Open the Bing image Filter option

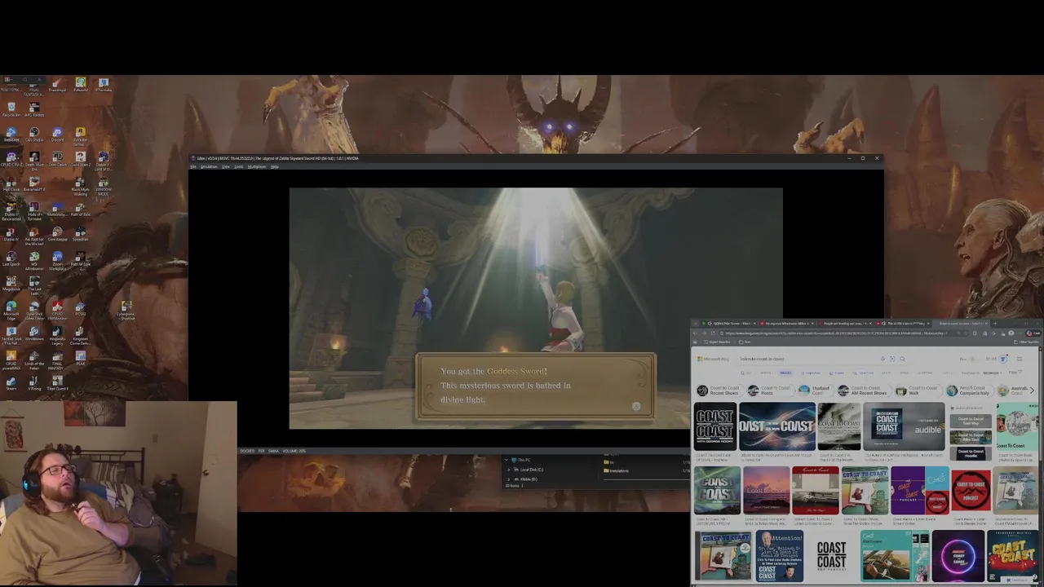pyautogui.click(x=1015, y=372)
